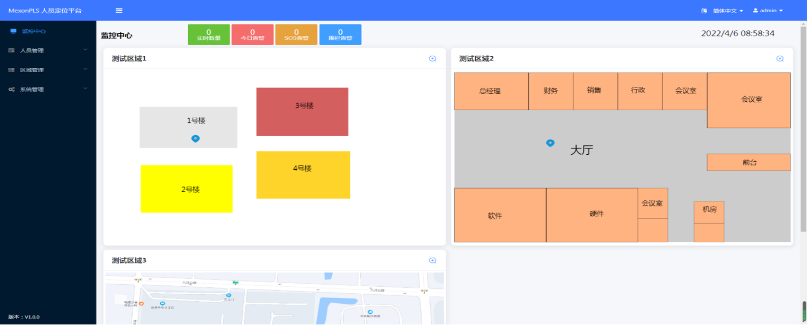Open the 测试区域3 zoom icon

(x=433, y=260)
